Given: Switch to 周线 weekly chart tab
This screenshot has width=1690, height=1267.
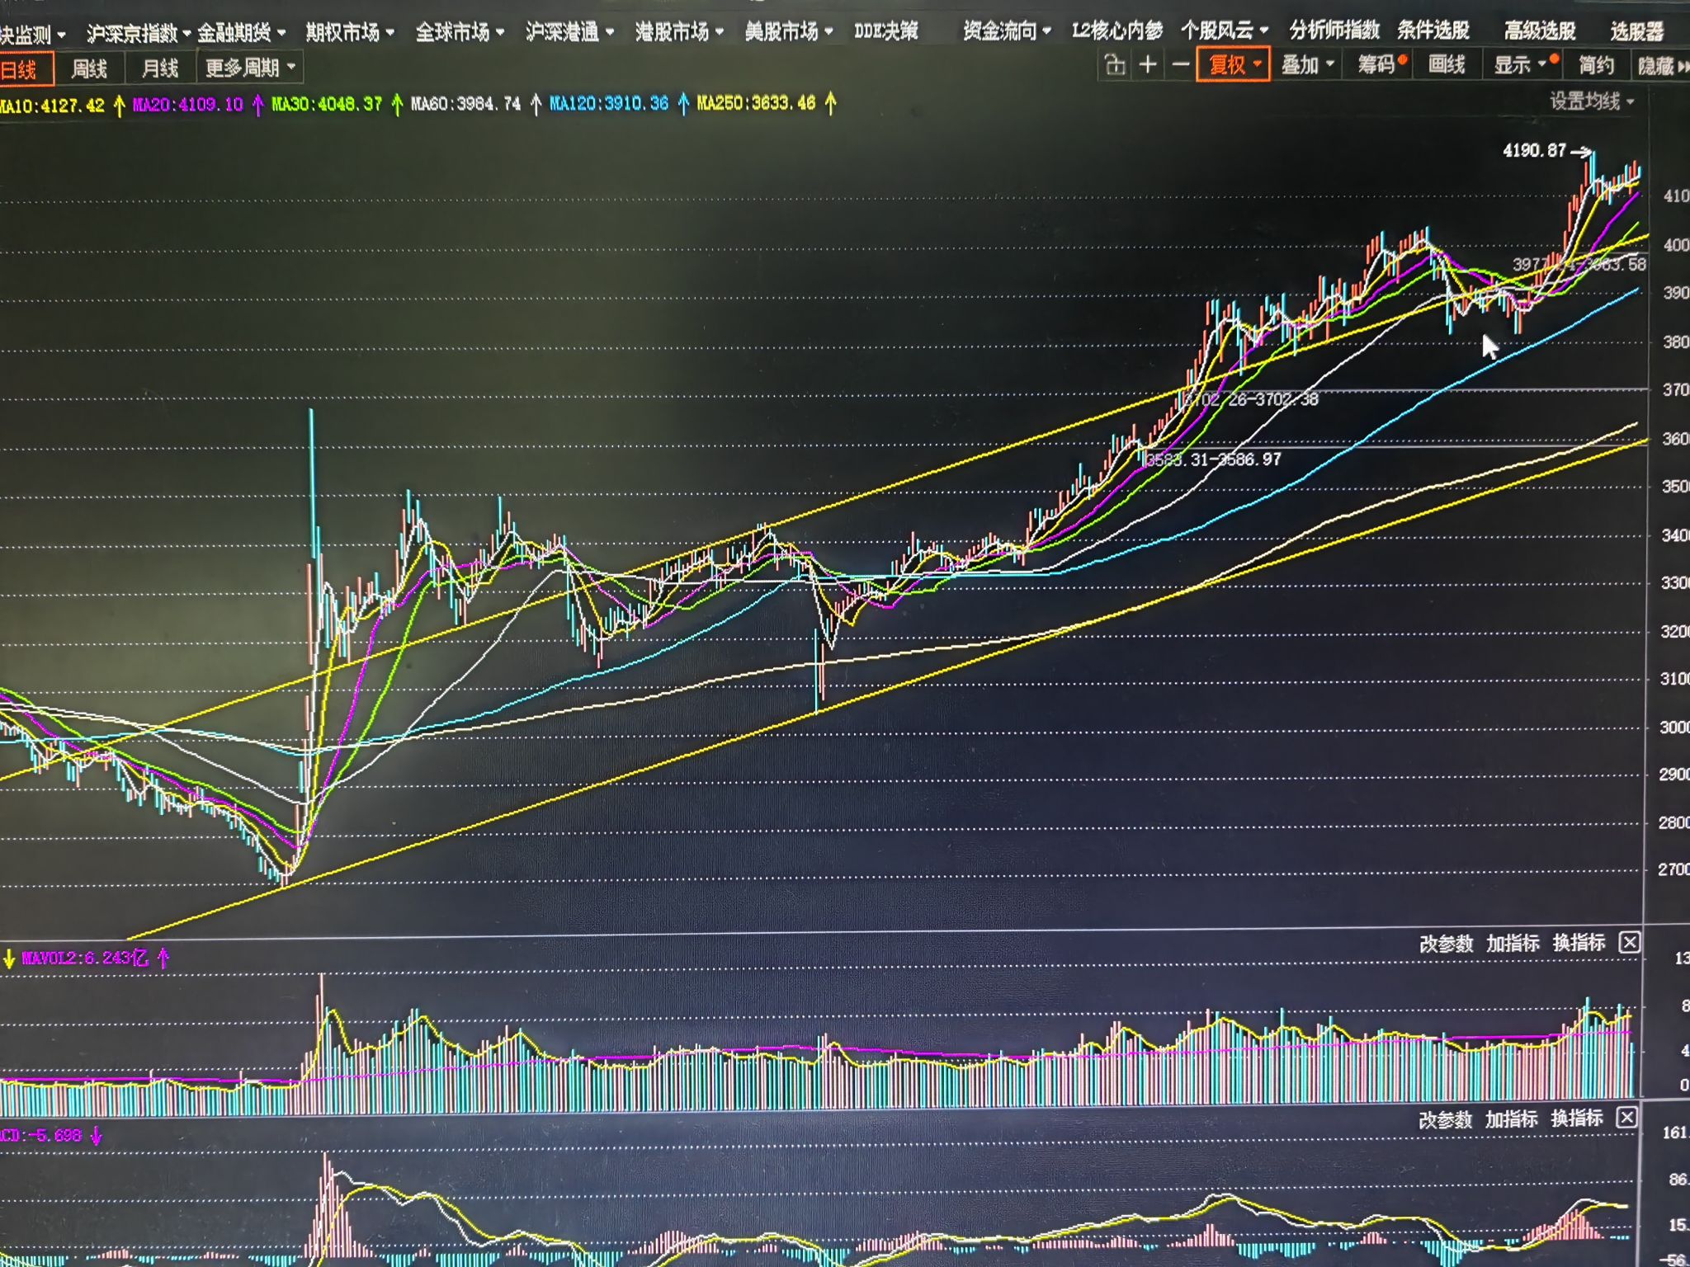Looking at the screenshot, I should point(89,68).
